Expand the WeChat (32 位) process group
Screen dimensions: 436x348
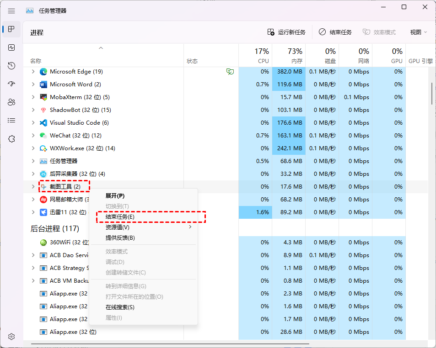pyautogui.click(x=33, y=136)
